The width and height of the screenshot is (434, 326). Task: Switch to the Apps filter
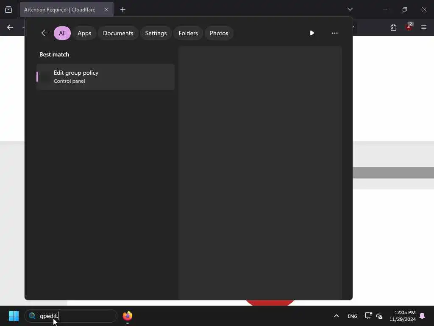pos(84,33)
